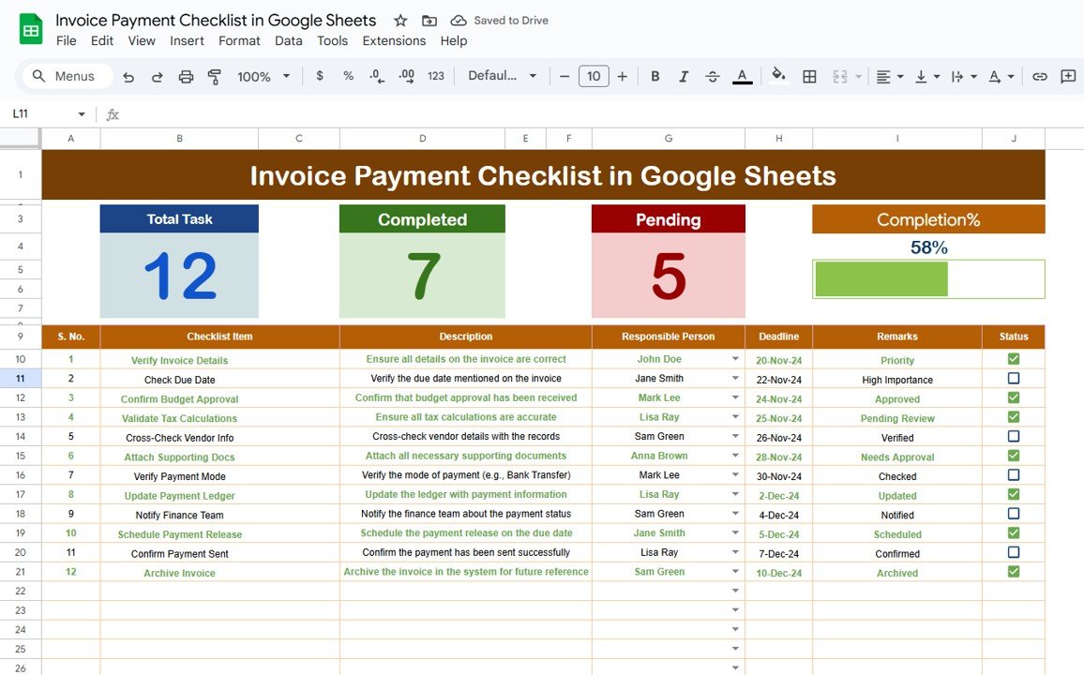1084x675 pixels.
Task: Click horizontal align icon
Action: pyautogui.click(x=882, y=77)
